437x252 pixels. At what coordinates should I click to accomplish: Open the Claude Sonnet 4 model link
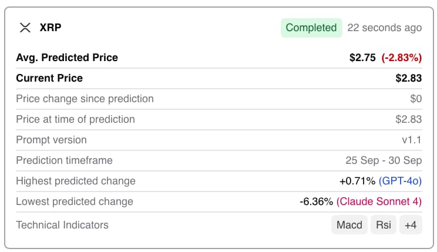click(379, 201)
